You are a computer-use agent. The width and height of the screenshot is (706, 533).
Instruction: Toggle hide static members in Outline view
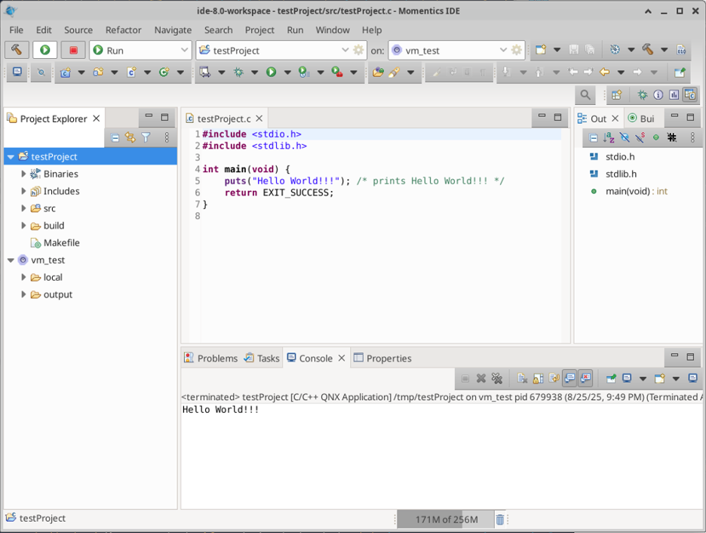click(640, 137)
